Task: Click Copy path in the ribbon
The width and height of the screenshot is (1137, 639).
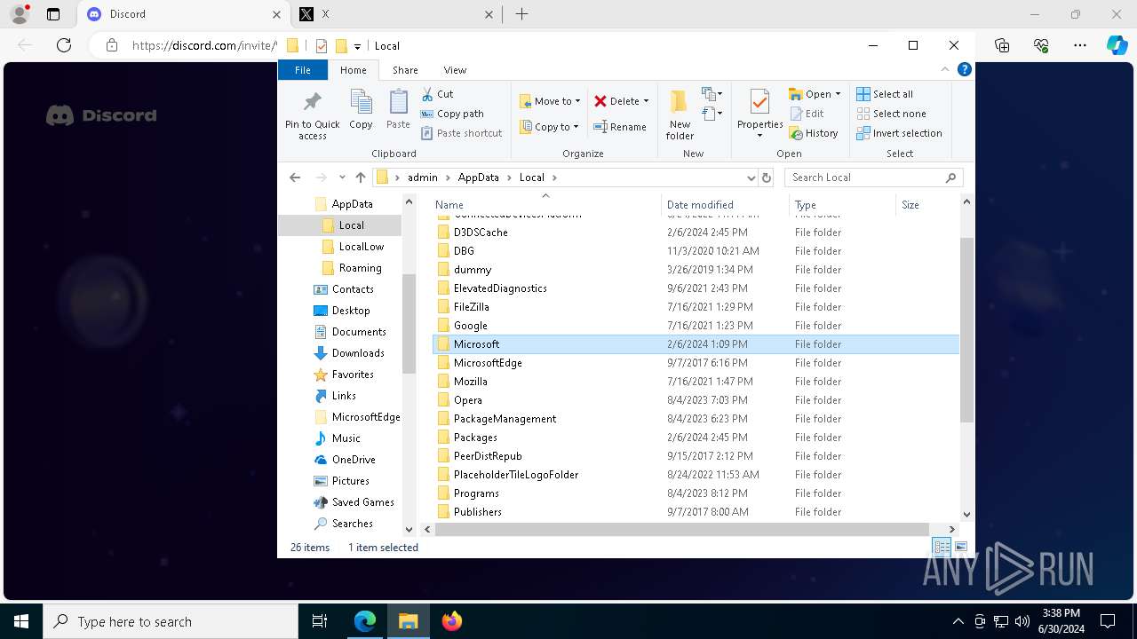Action: tap(452, 114)
